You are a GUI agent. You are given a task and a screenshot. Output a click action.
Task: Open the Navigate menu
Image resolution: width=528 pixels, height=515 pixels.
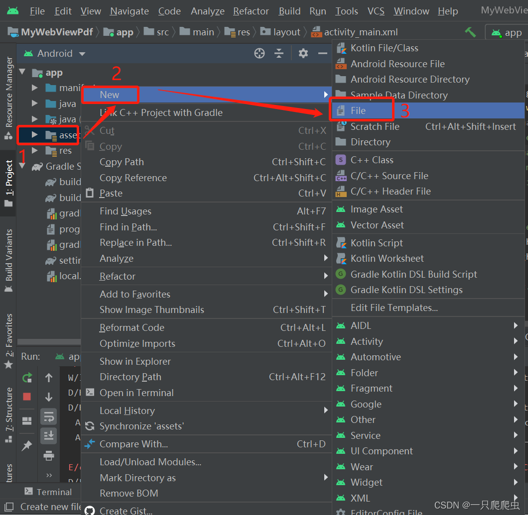[130, 11]
